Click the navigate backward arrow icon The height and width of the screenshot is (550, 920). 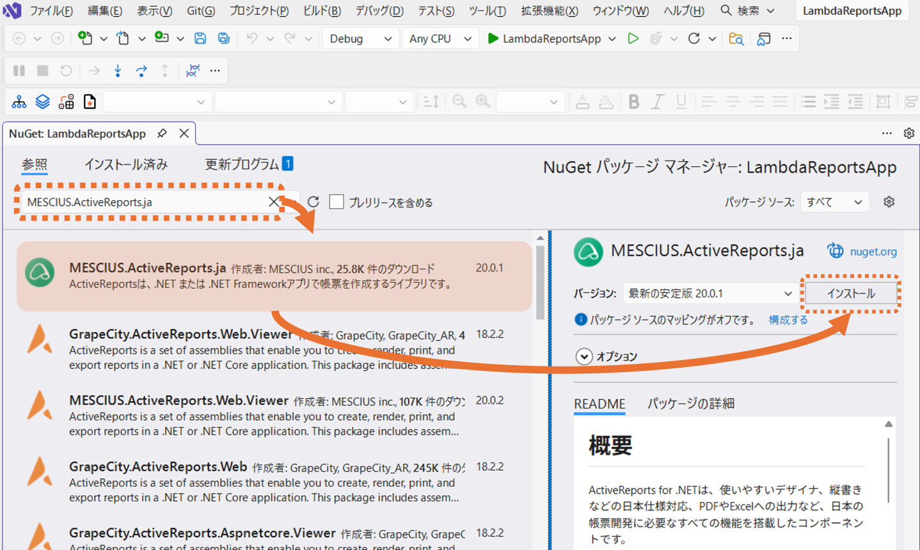[19, 38]
